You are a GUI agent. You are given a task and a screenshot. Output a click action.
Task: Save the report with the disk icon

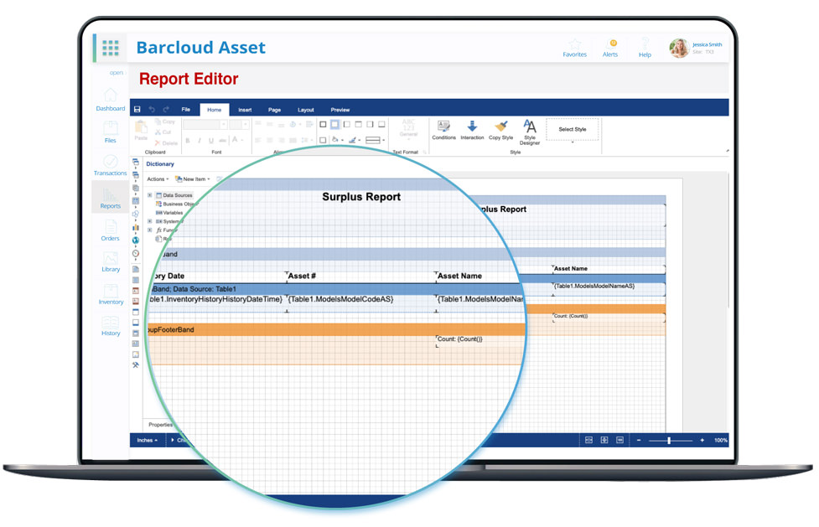click(137, 109)
